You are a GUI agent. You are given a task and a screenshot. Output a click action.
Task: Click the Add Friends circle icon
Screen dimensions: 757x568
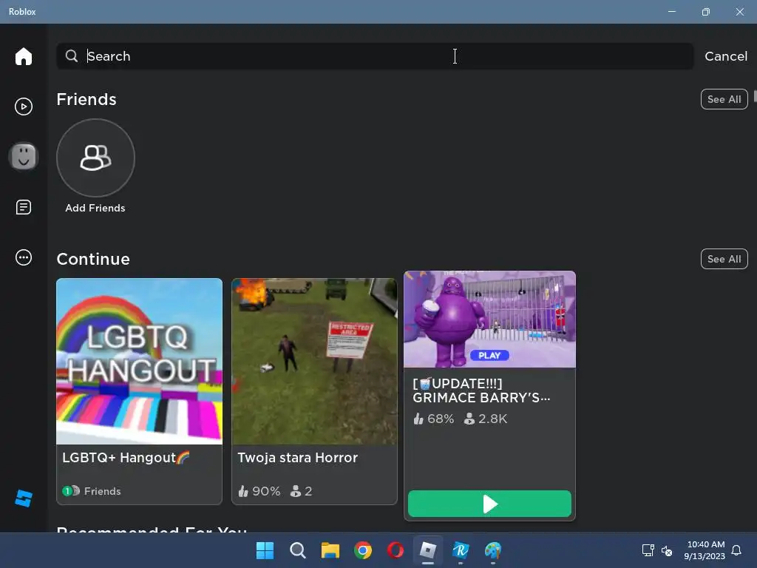(95, 158)
